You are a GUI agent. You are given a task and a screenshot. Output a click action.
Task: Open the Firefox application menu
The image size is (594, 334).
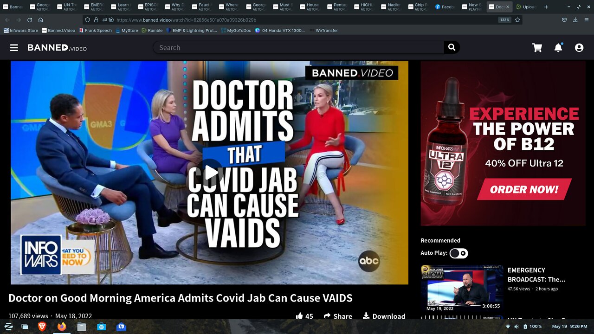point(587,20)
